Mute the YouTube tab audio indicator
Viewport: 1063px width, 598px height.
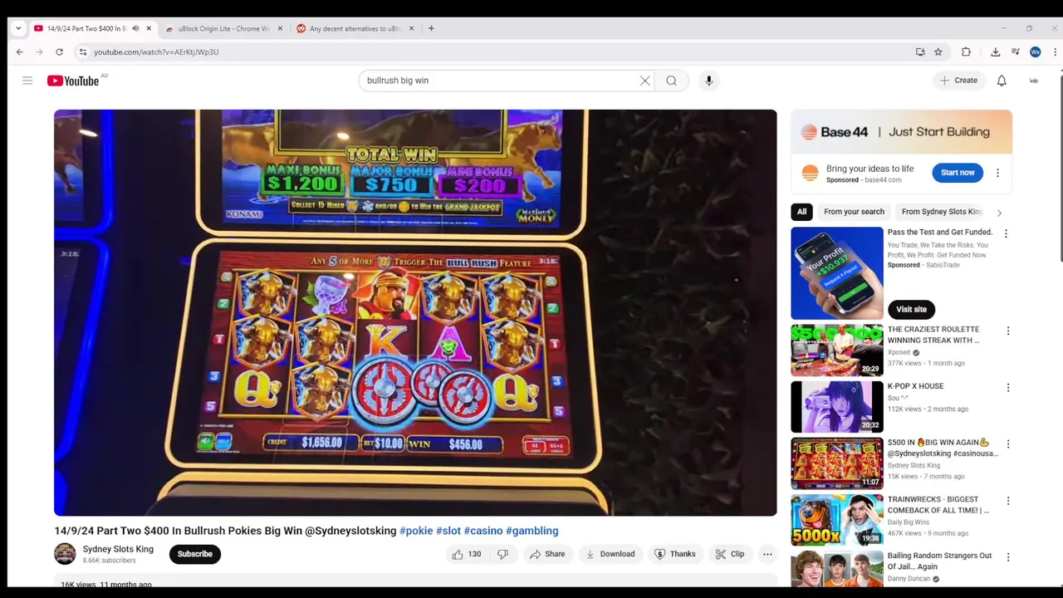point(135,28)
